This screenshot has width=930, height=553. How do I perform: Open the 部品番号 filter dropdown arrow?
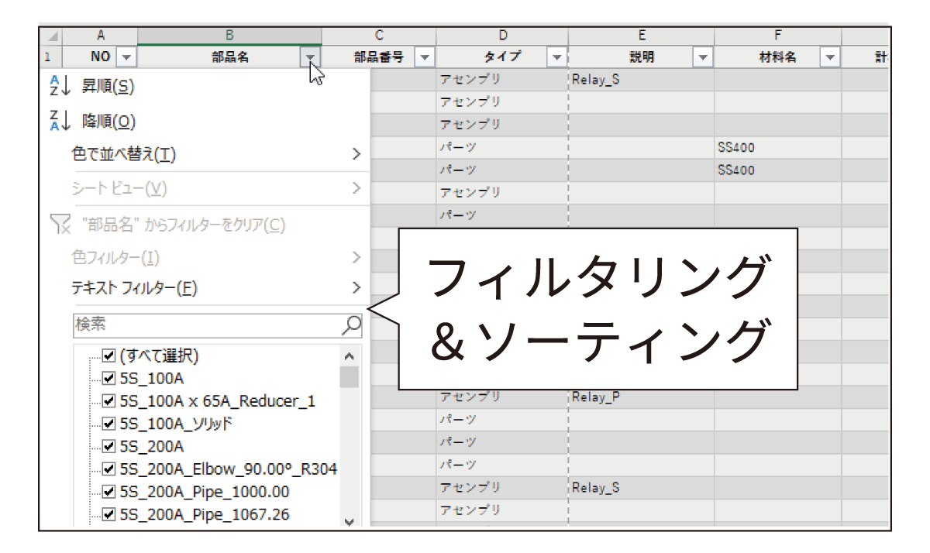(x=424, y=57)
